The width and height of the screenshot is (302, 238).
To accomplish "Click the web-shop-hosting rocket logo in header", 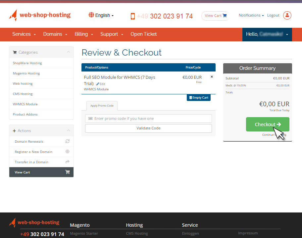I will (x=40, y=15).
